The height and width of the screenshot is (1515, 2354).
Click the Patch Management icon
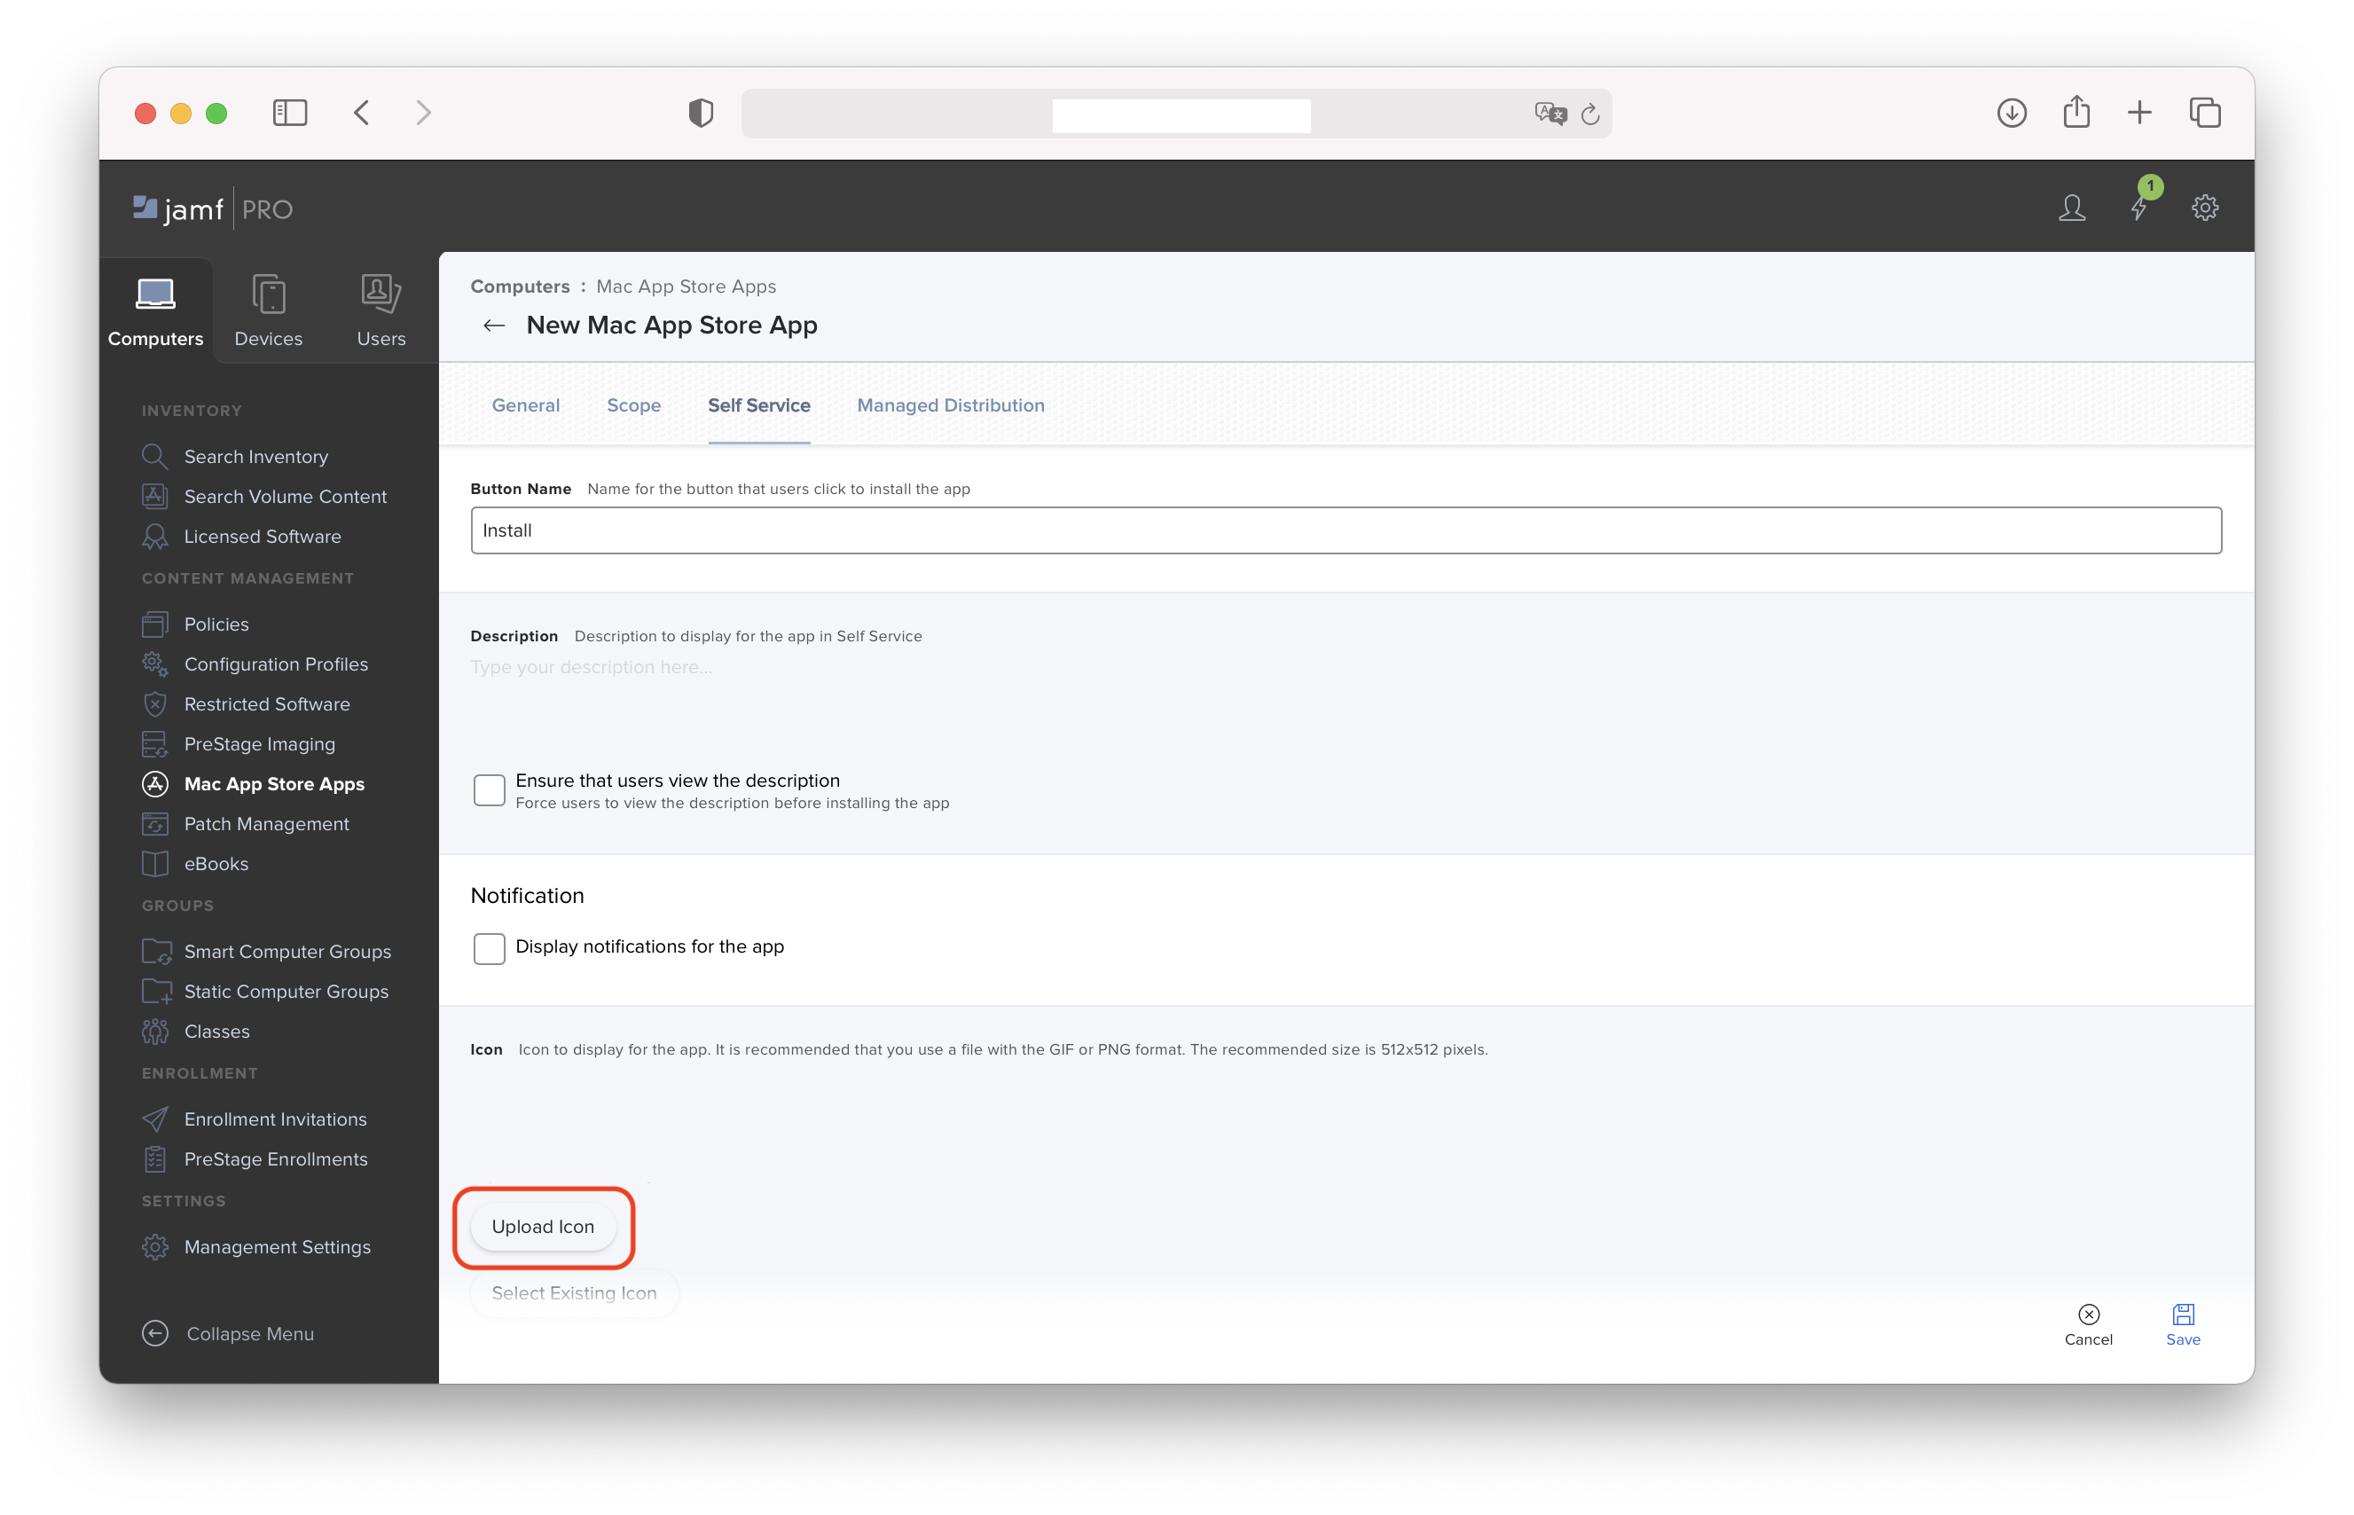pos(158,823)
